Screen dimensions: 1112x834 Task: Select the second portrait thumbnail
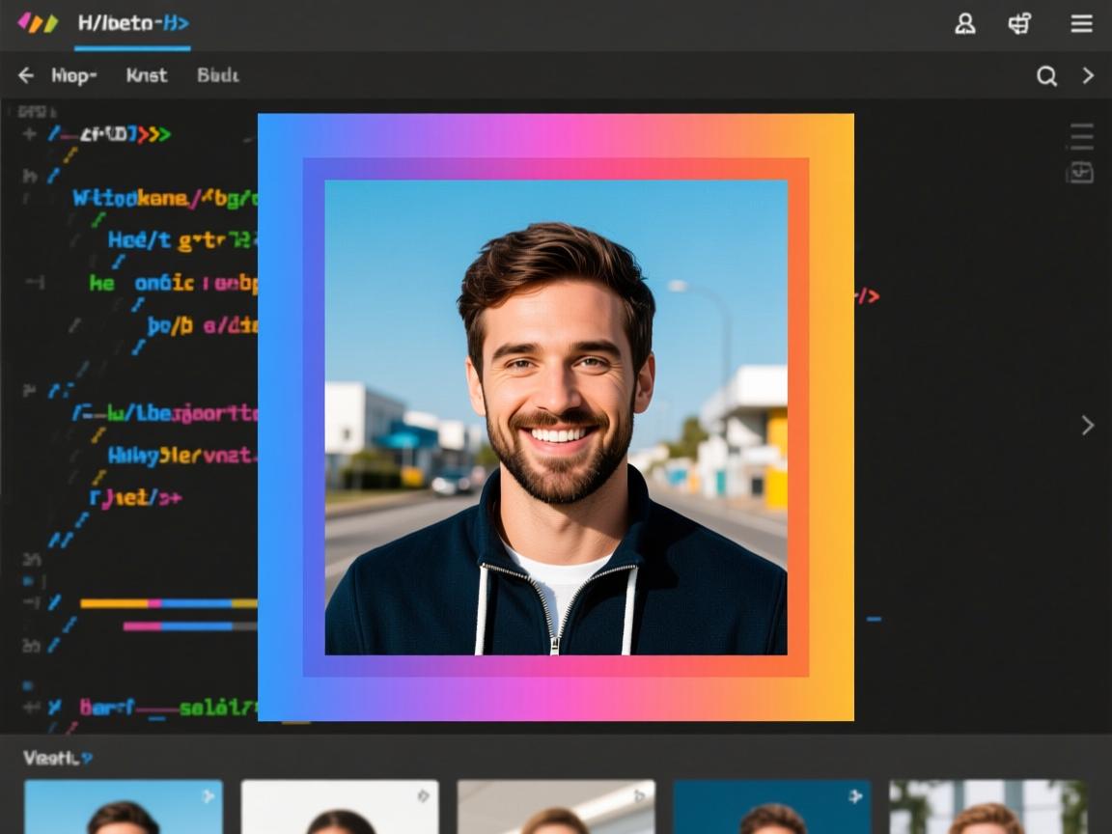(340, 807)
